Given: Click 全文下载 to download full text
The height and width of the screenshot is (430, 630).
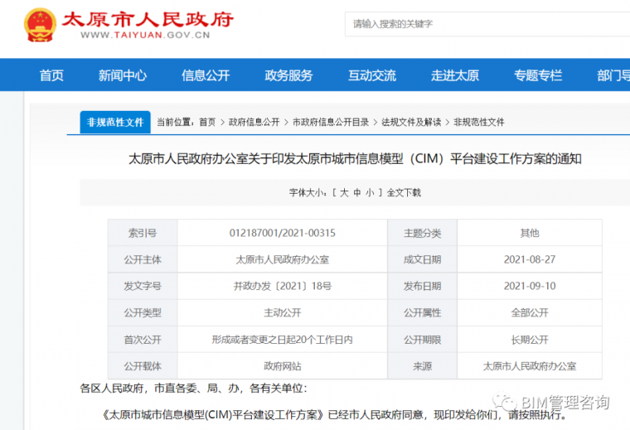Looking at the screenshot, I should [404, 193].
